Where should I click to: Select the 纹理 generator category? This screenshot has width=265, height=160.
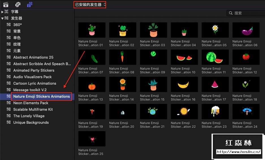(37, 44)
